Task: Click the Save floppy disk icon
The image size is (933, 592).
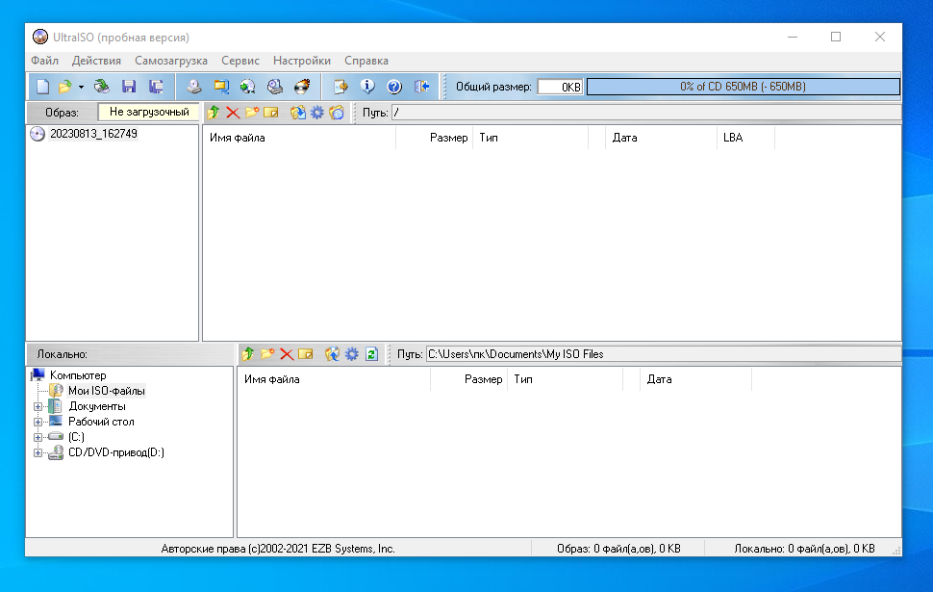Action: click(129, 87)
